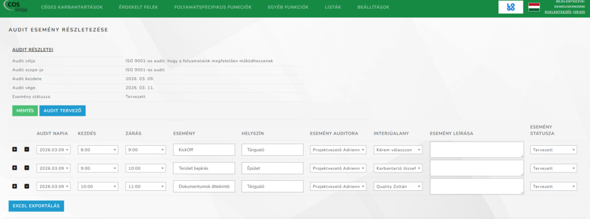This screenshot has height=219, width=590.
Task: Open Folyamatspecifikus Funkciók menu
Action: coord(213,7)
